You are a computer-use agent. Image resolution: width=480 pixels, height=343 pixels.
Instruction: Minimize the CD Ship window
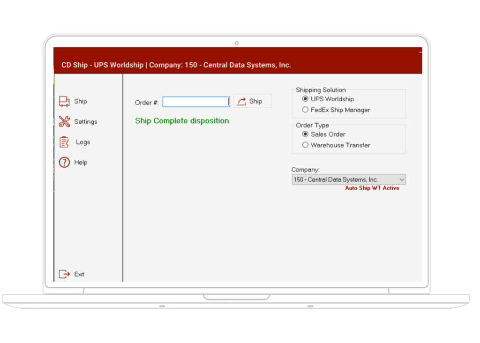click(x=420, y=52)
